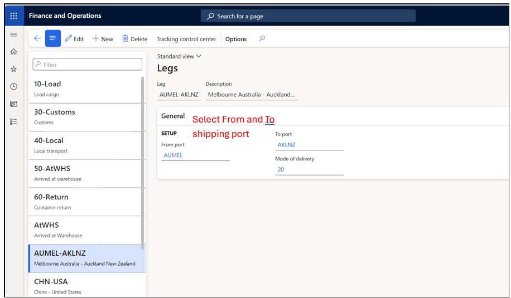511x298 pixels.
Task: Open Recent clock icon in sidebar
Action: [x=14, y=86]
